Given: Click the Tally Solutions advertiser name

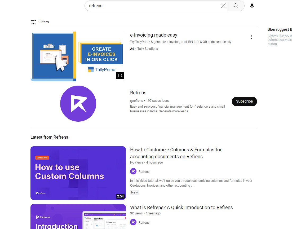Looking at the screenshot, I should (x=148, y=49).
